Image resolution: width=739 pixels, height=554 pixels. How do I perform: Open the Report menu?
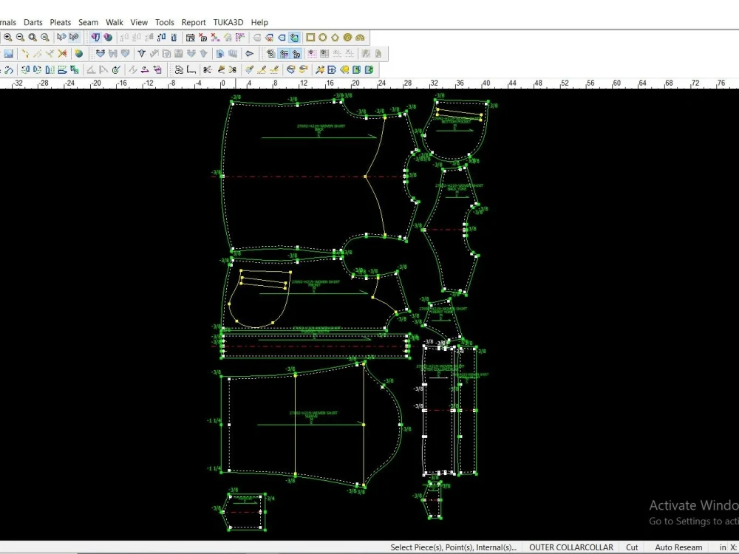pos(193,22)
